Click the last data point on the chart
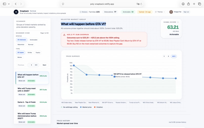Viewport: 204px width, 128px height. [176, 78]
